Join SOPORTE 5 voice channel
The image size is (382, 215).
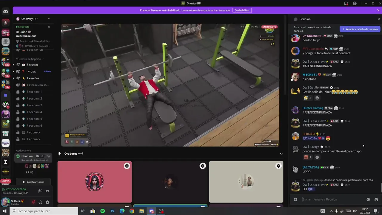click(x=33, y=119)
